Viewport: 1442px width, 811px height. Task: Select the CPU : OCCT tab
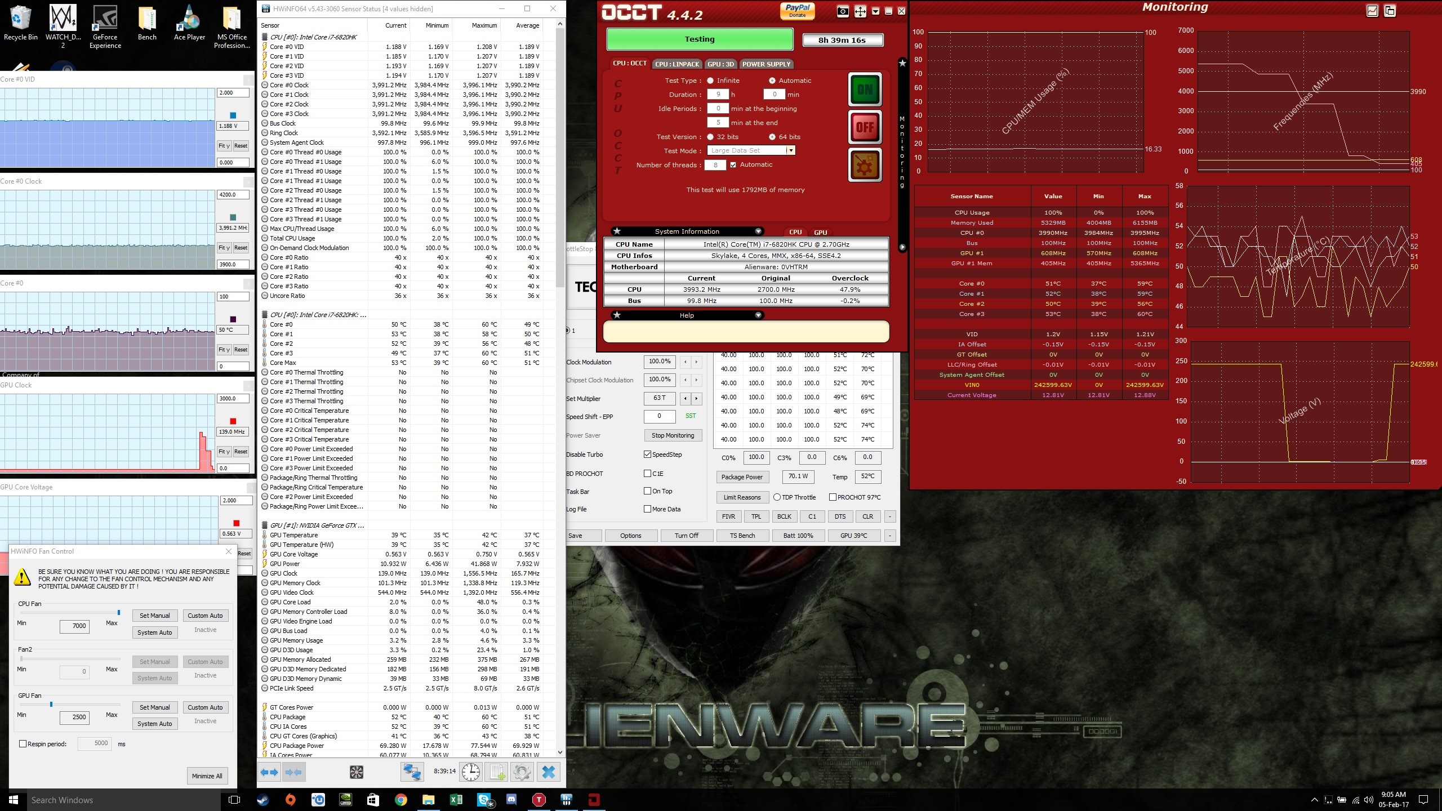pos(630,63)
